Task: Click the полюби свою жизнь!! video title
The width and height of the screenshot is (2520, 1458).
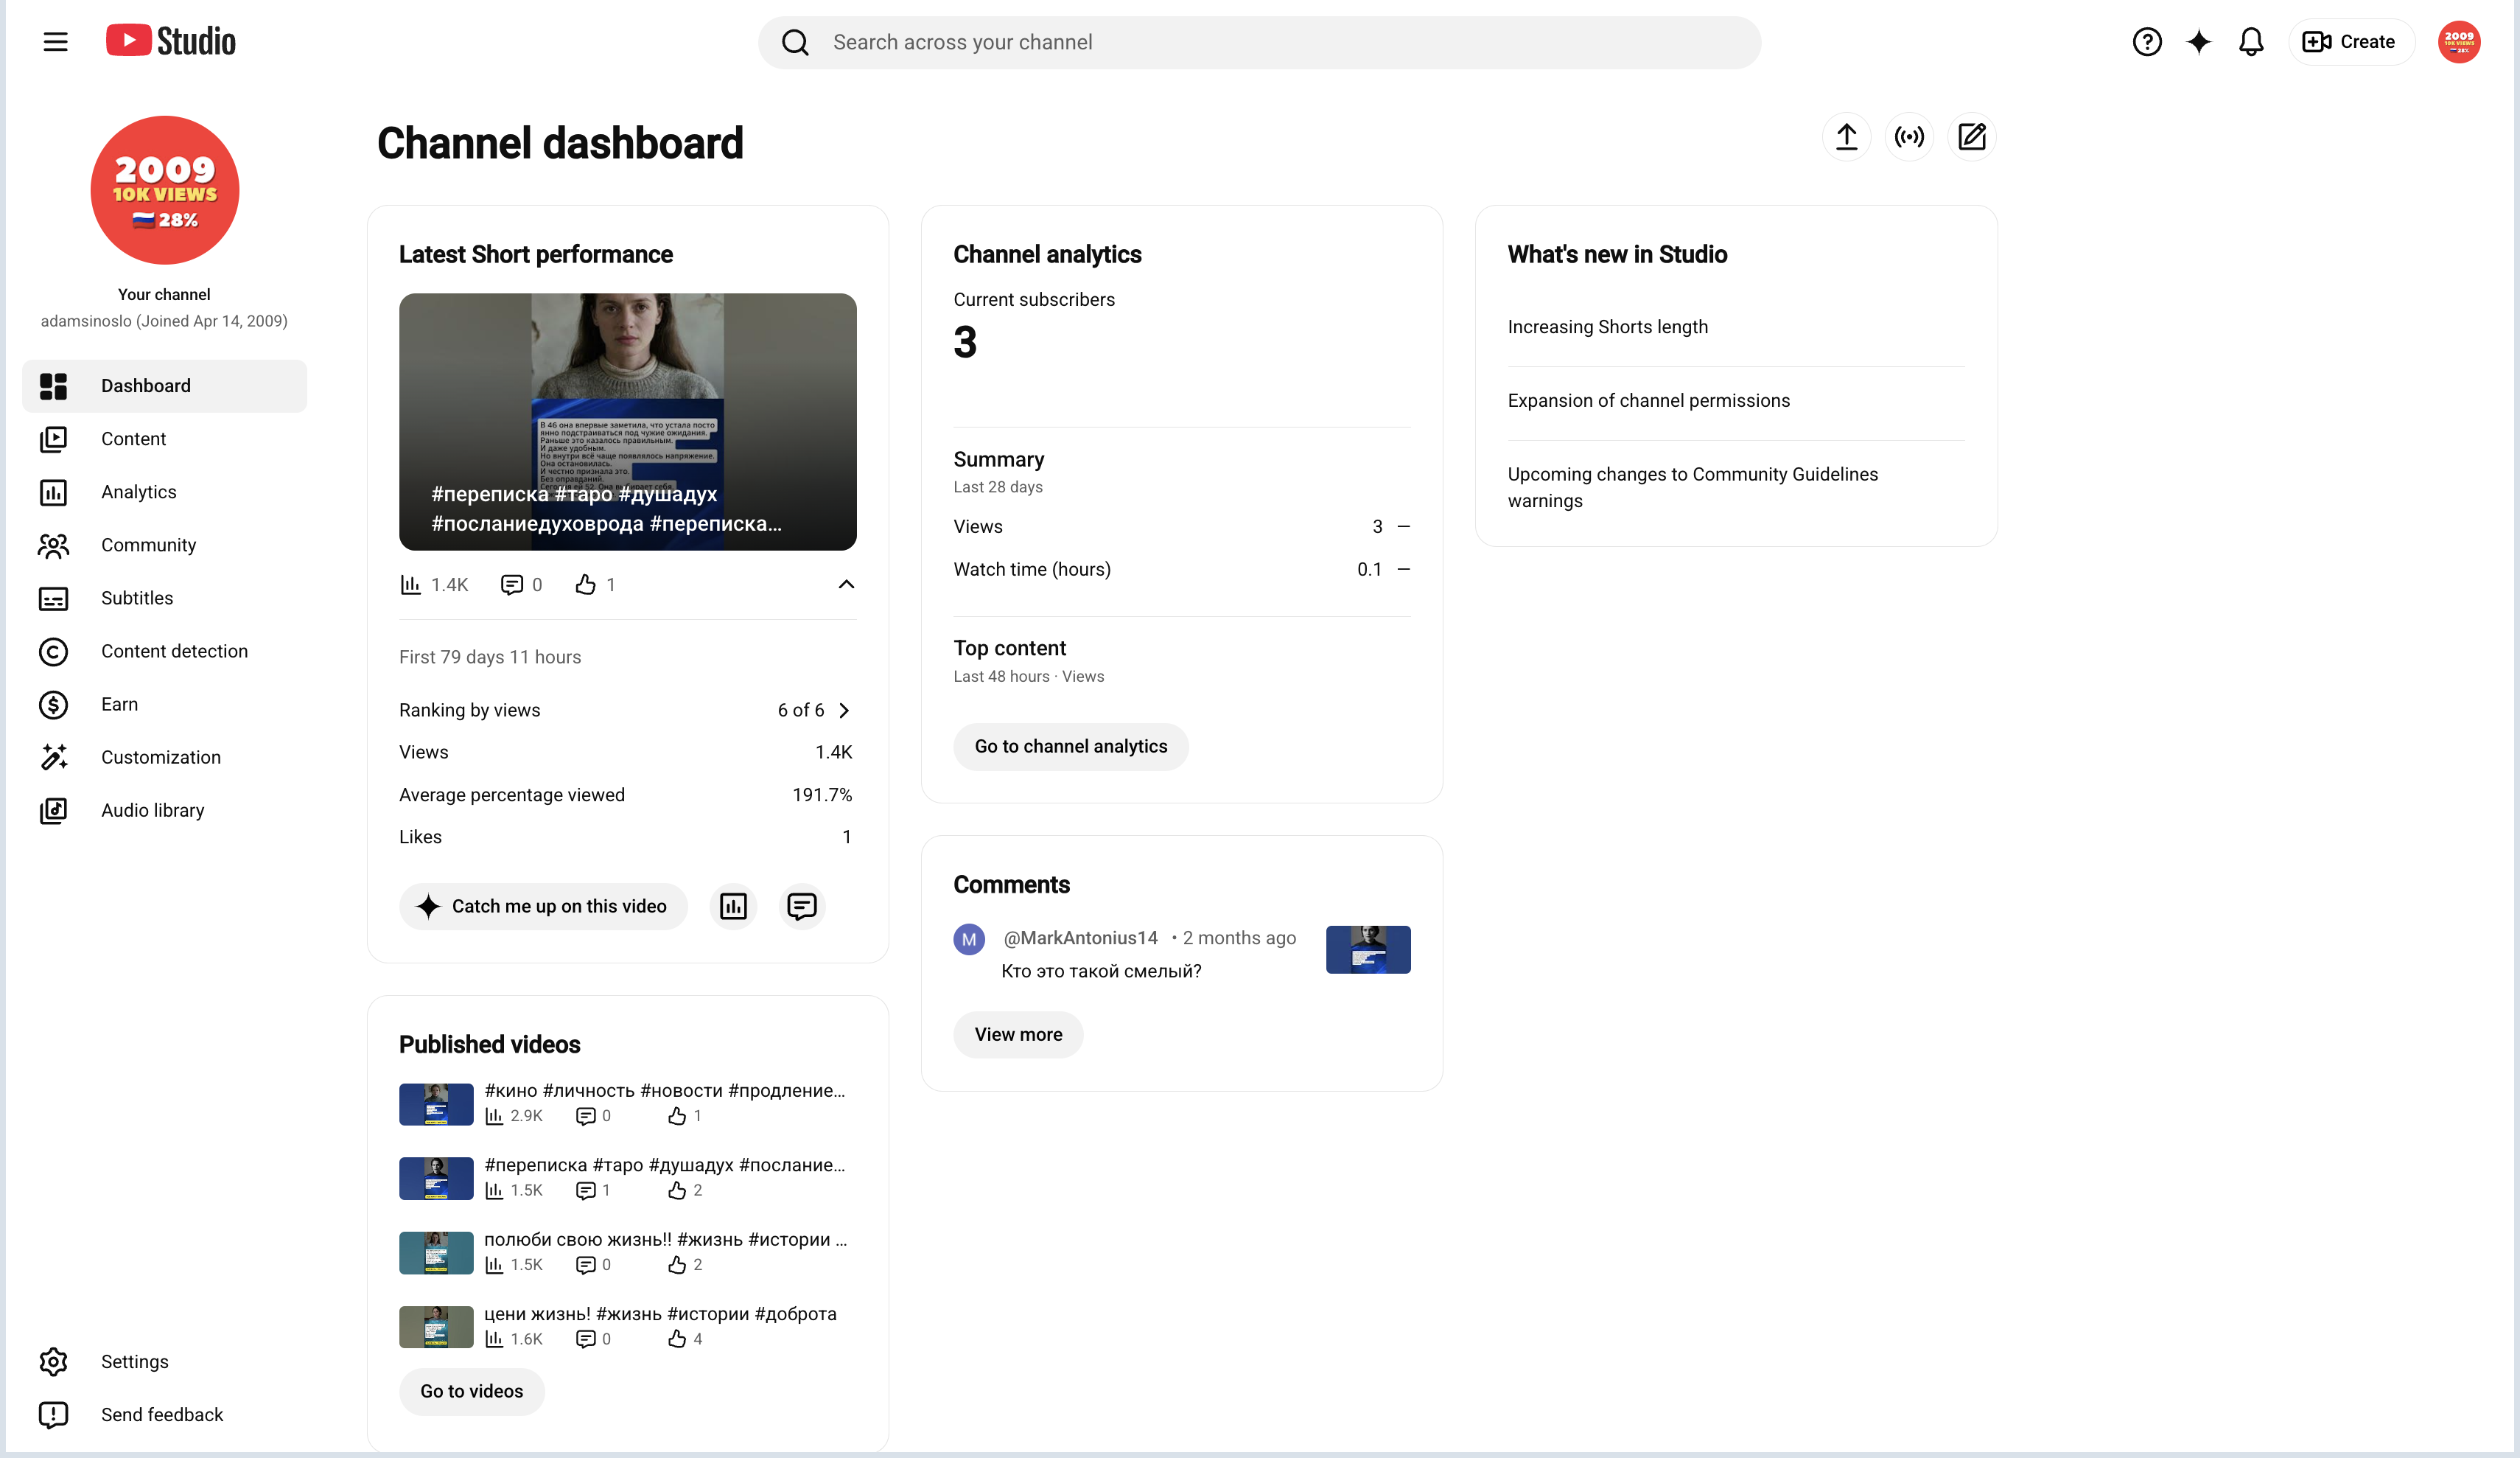Action: point(665,1240)
